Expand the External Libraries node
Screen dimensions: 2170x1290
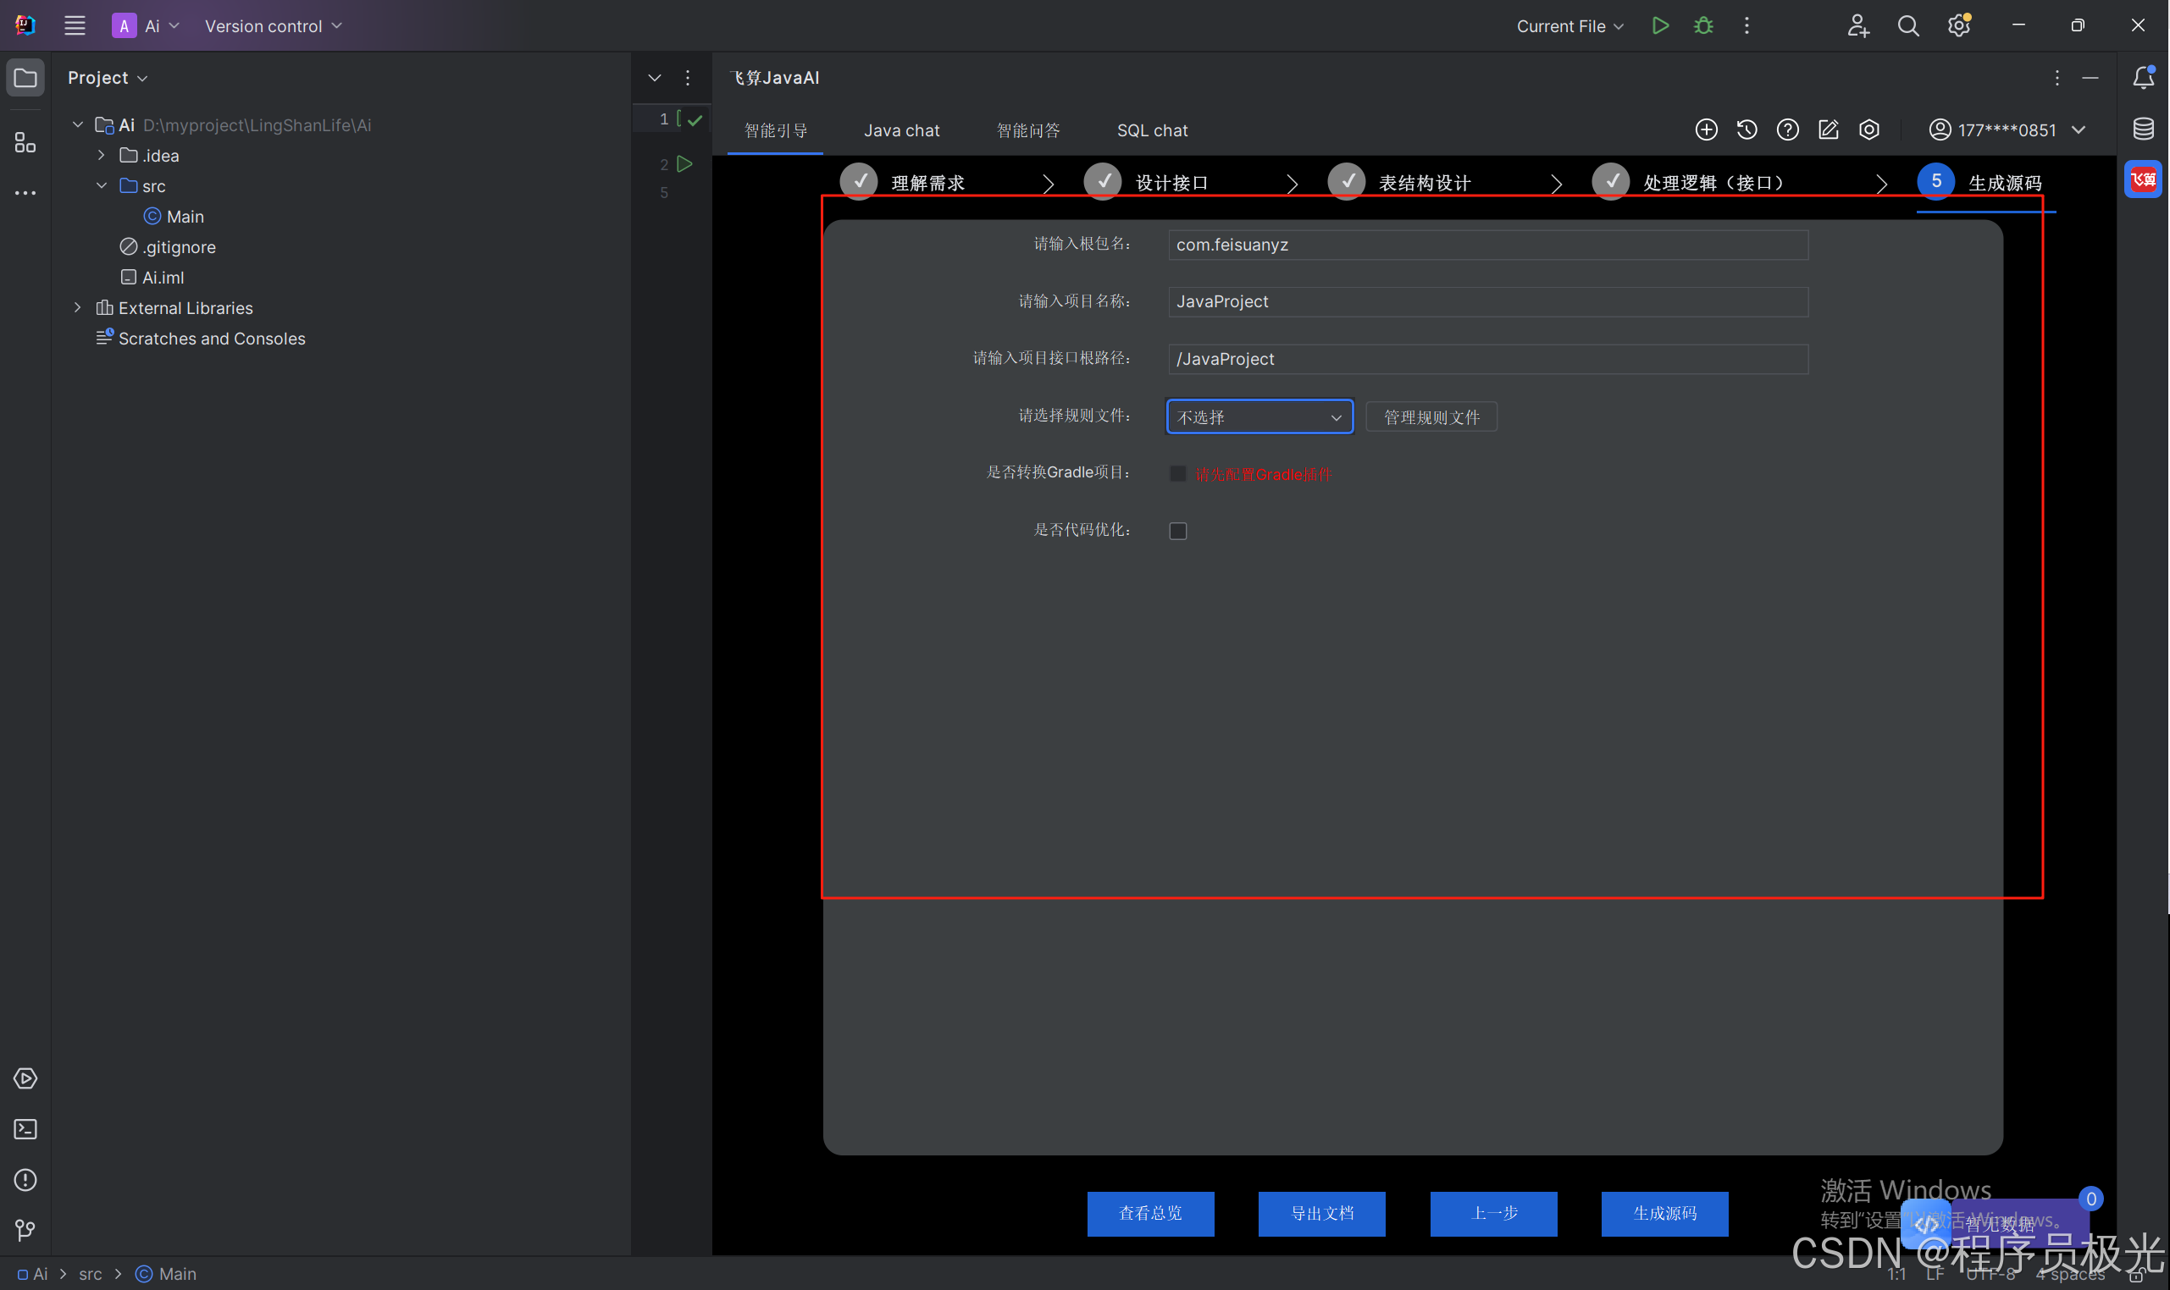(77, 308)
